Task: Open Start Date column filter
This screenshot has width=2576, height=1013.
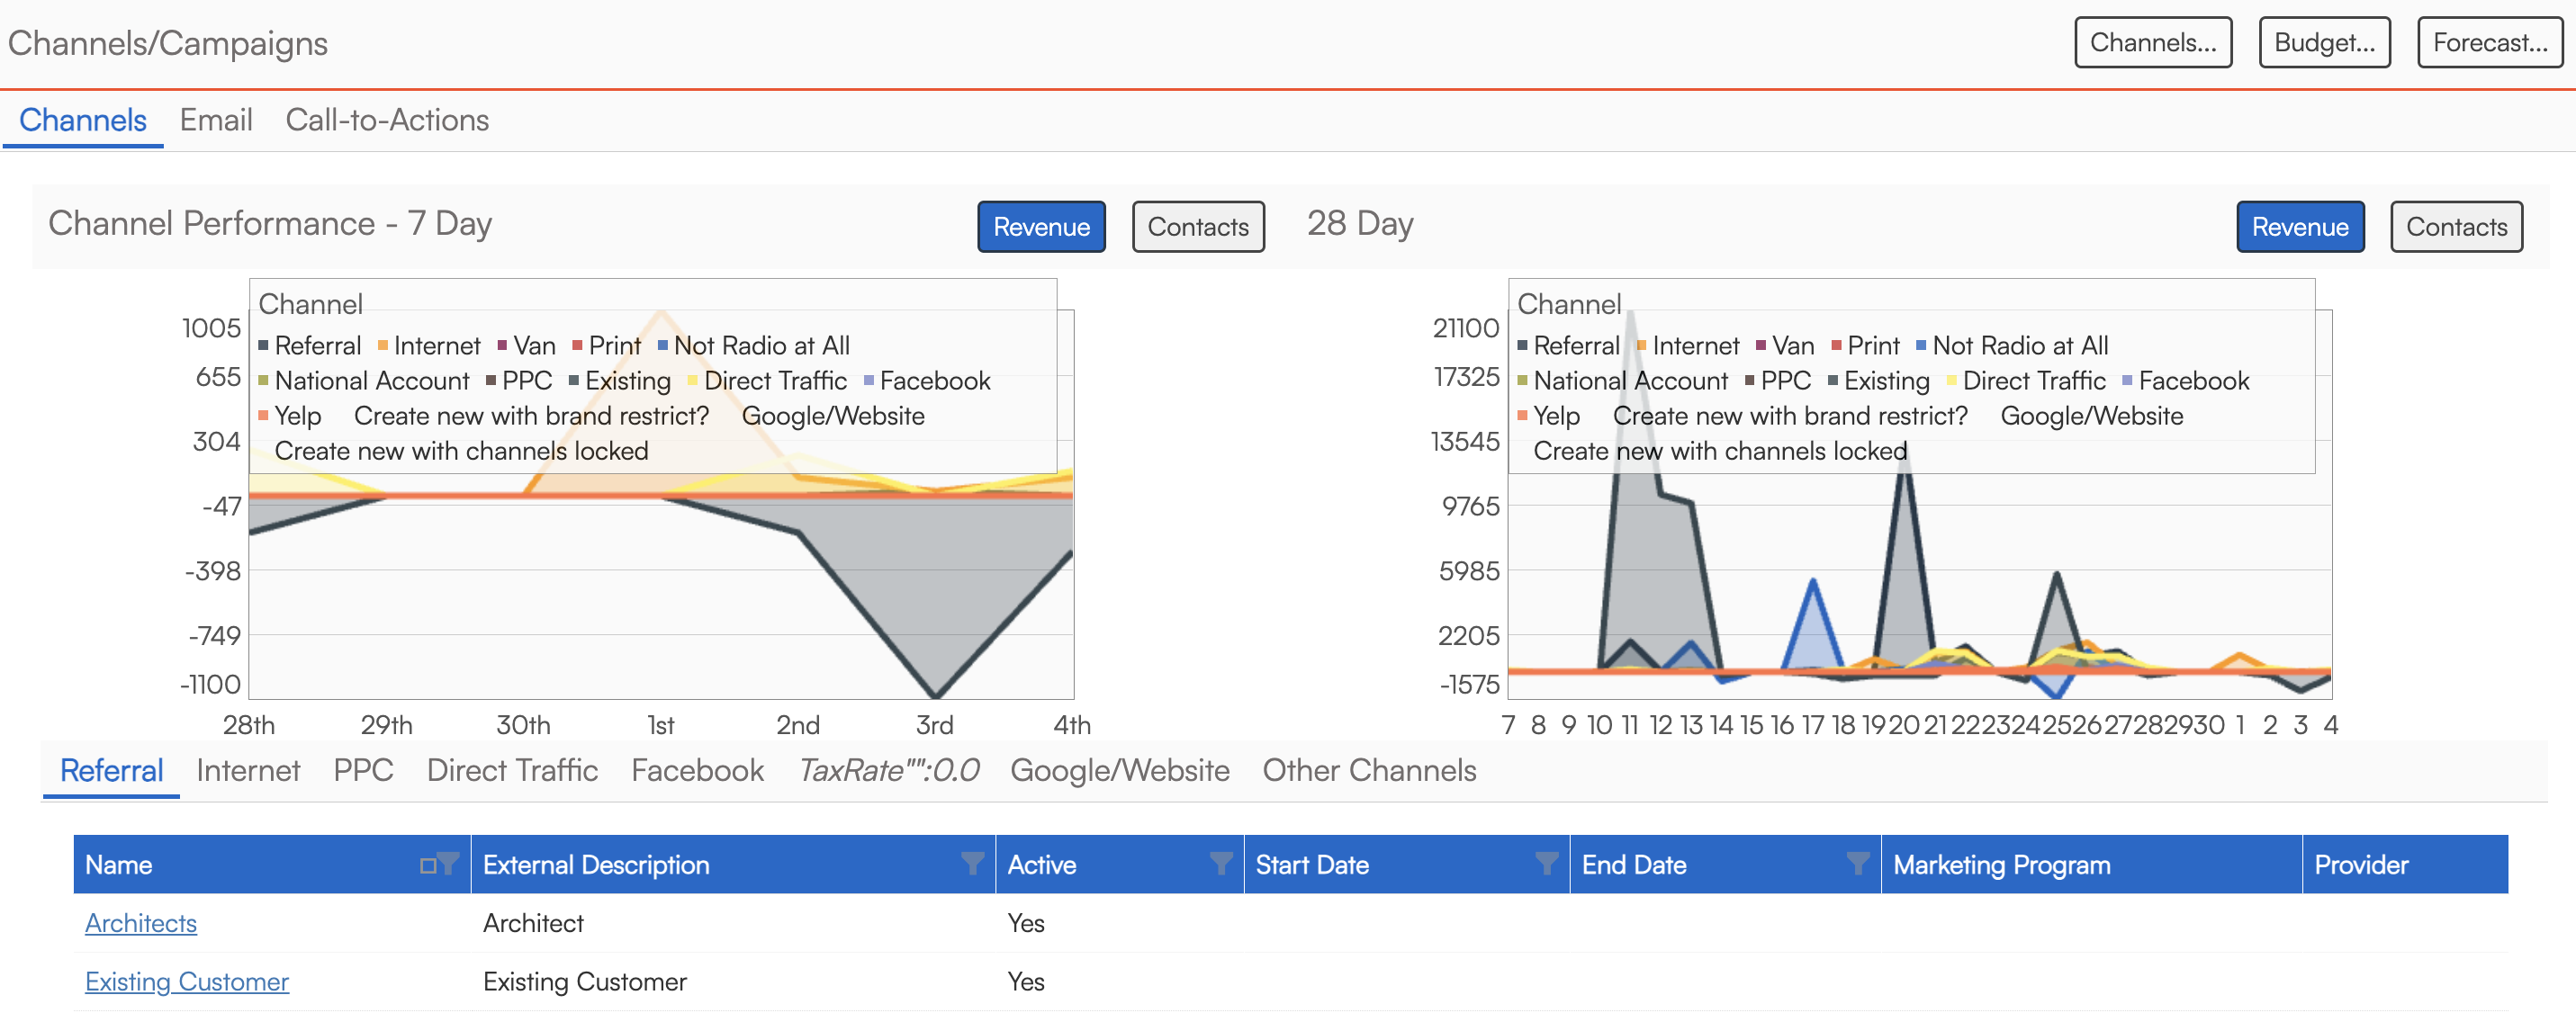Action: pyautogui.click(x=1546, y=863)
